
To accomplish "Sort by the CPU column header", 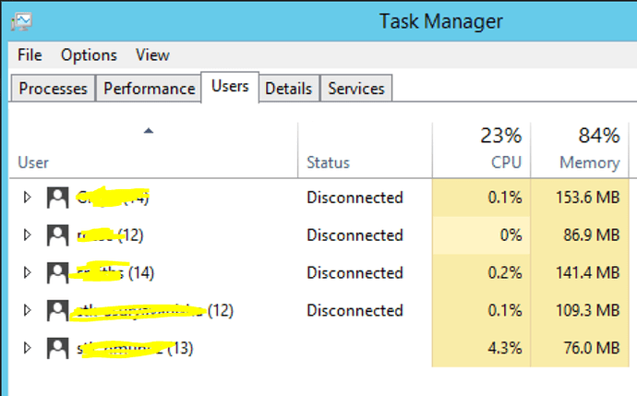I will tap(481, 150).
